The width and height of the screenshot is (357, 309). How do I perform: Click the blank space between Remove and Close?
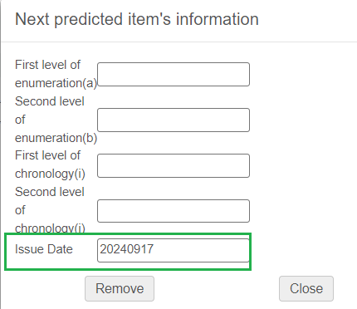click(x=217, y=288)
